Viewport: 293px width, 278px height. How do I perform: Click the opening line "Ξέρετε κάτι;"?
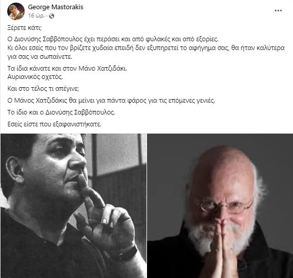[x=24, y=28]
